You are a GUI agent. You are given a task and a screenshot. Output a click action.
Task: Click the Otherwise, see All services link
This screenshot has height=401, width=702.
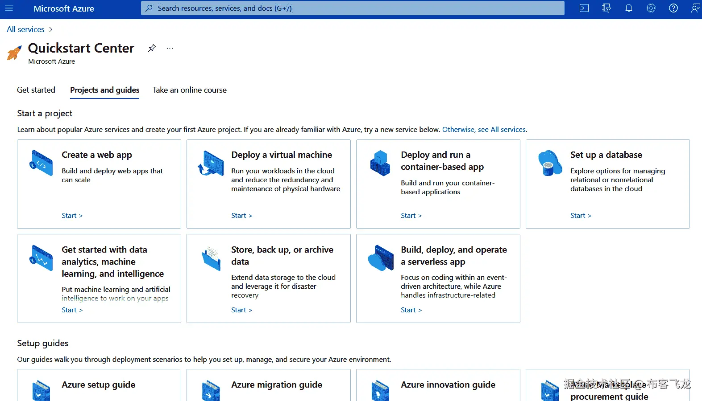click(484, 130)
